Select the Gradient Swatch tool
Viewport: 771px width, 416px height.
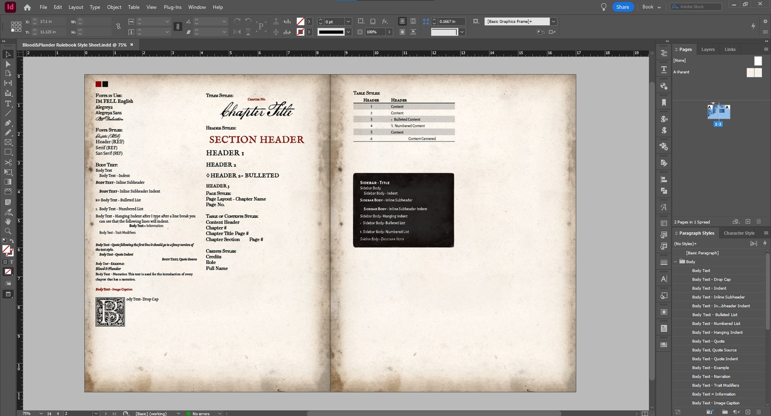[8, 181]
